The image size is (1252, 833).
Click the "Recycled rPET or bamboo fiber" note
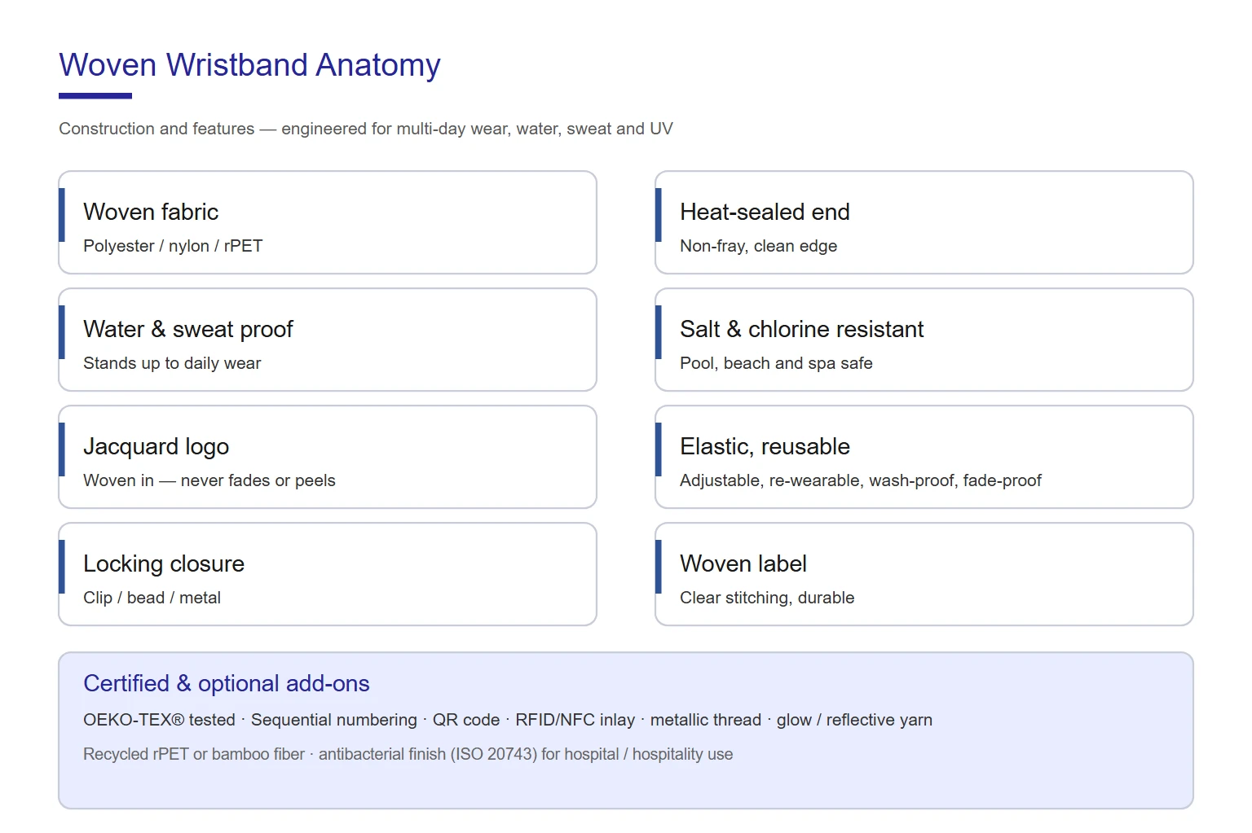click(x=408, y=754)
